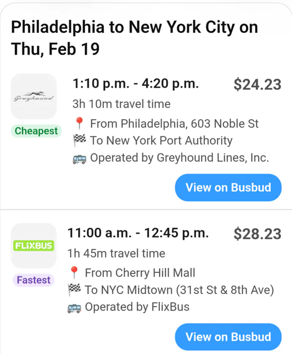Screen dimensions: 292x354
Task: Click the Philadelphia to New York City heading
Action: coord(134,27)
